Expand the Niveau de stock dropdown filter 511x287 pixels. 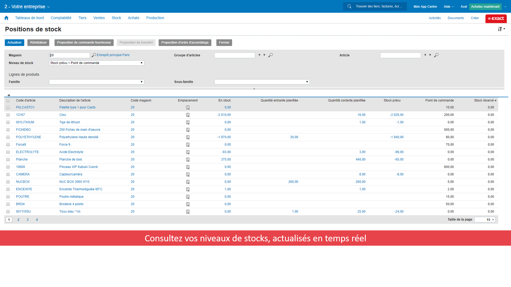click(x=142, y=63)
